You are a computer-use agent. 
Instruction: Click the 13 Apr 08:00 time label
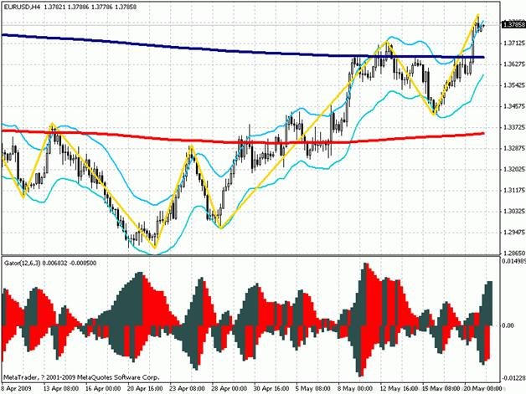[61, 389]
